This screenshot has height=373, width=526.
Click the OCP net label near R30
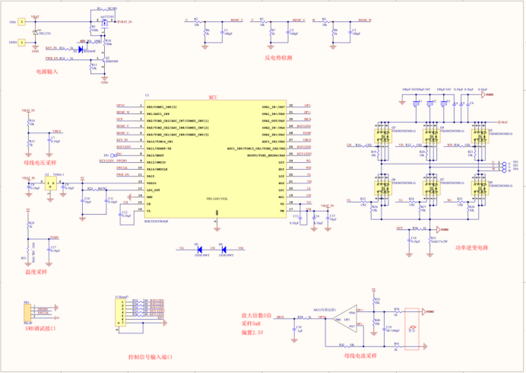(x=400, y=228)
